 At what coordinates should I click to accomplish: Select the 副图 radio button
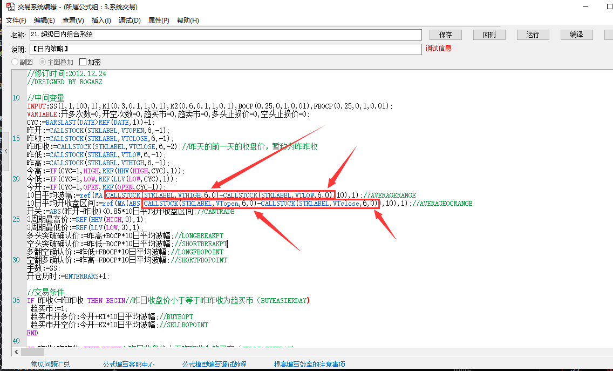point(15,62)
